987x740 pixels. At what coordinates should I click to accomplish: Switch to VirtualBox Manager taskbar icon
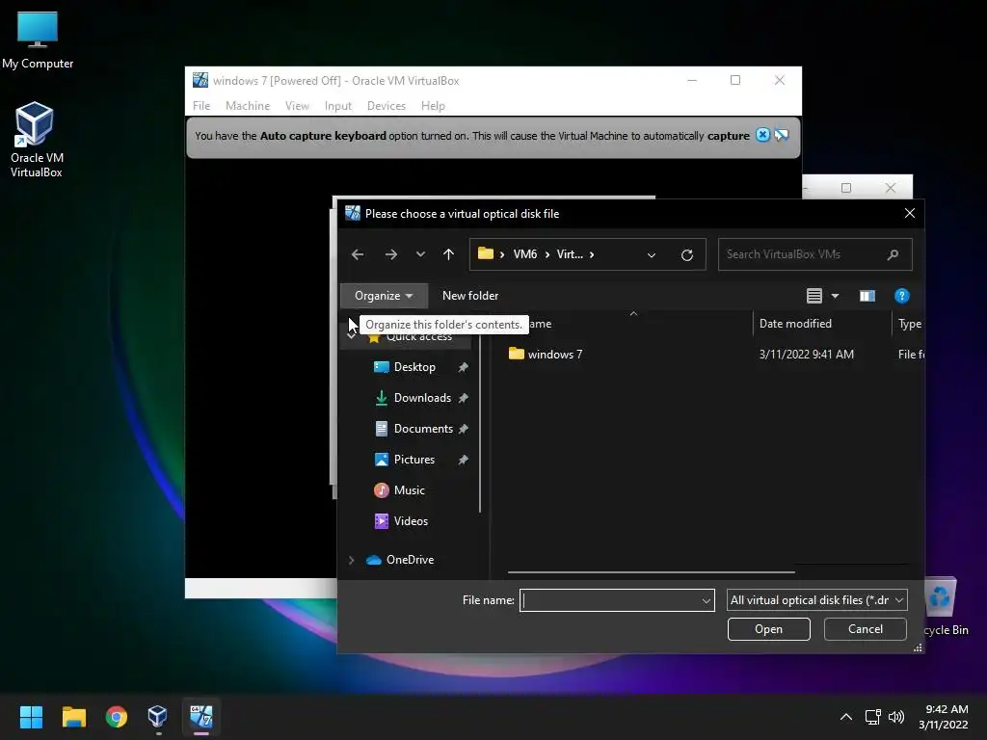pyautogui.click(x=158, y=717)
